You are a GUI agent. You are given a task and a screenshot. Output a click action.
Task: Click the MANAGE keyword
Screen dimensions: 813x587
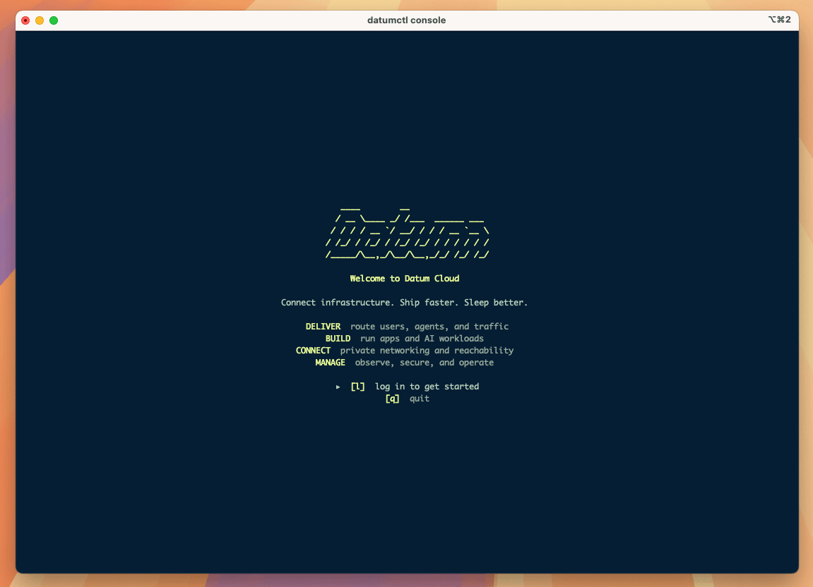tap(331, 362)
